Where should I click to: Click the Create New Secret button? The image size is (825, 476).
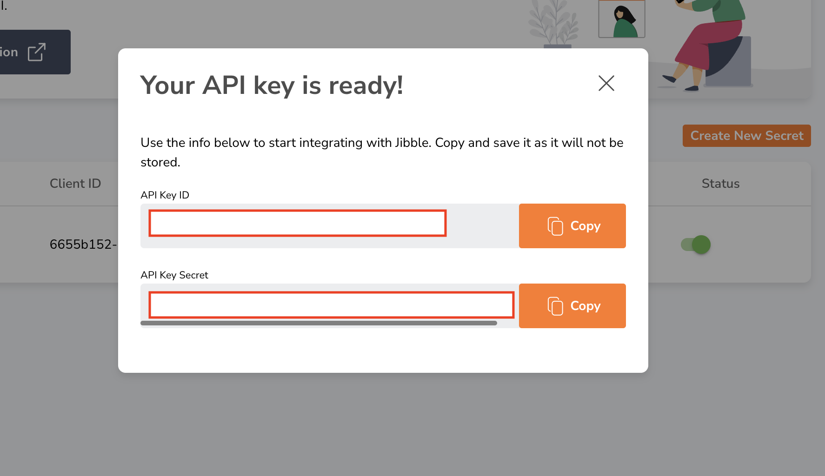[x=746, y=136]
